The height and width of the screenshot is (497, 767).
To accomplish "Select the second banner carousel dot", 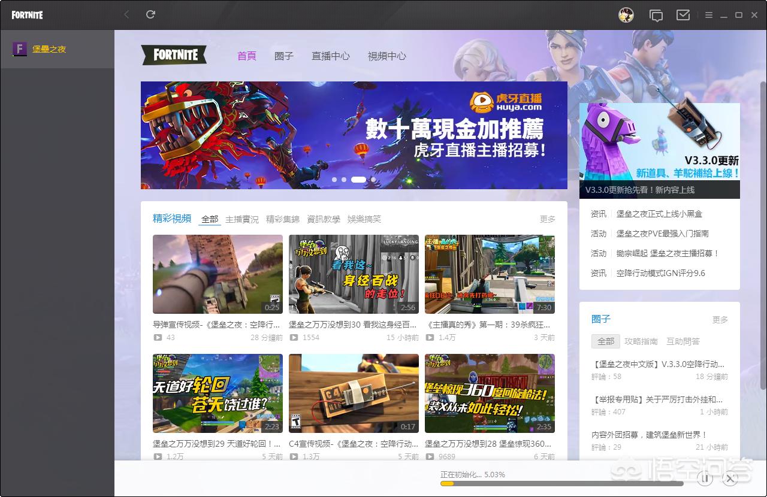I will click(x=344, y=179).
